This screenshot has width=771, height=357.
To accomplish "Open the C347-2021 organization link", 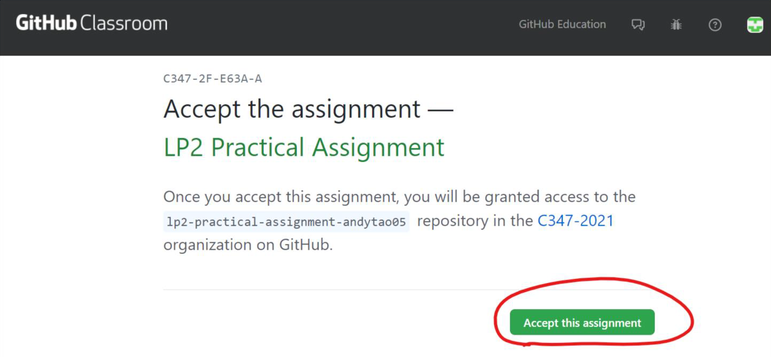I will point(575,221).
